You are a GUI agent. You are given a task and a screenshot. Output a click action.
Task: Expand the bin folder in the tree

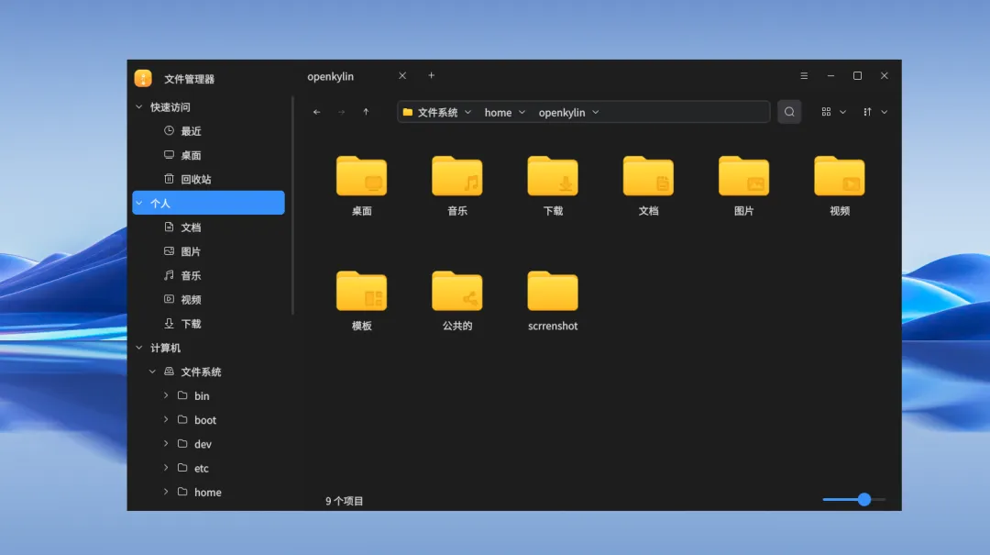(x=165, y=395)
